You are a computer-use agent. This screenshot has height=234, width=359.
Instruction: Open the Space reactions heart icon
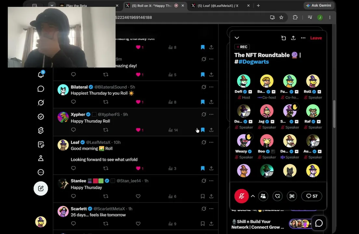(277, 196)
